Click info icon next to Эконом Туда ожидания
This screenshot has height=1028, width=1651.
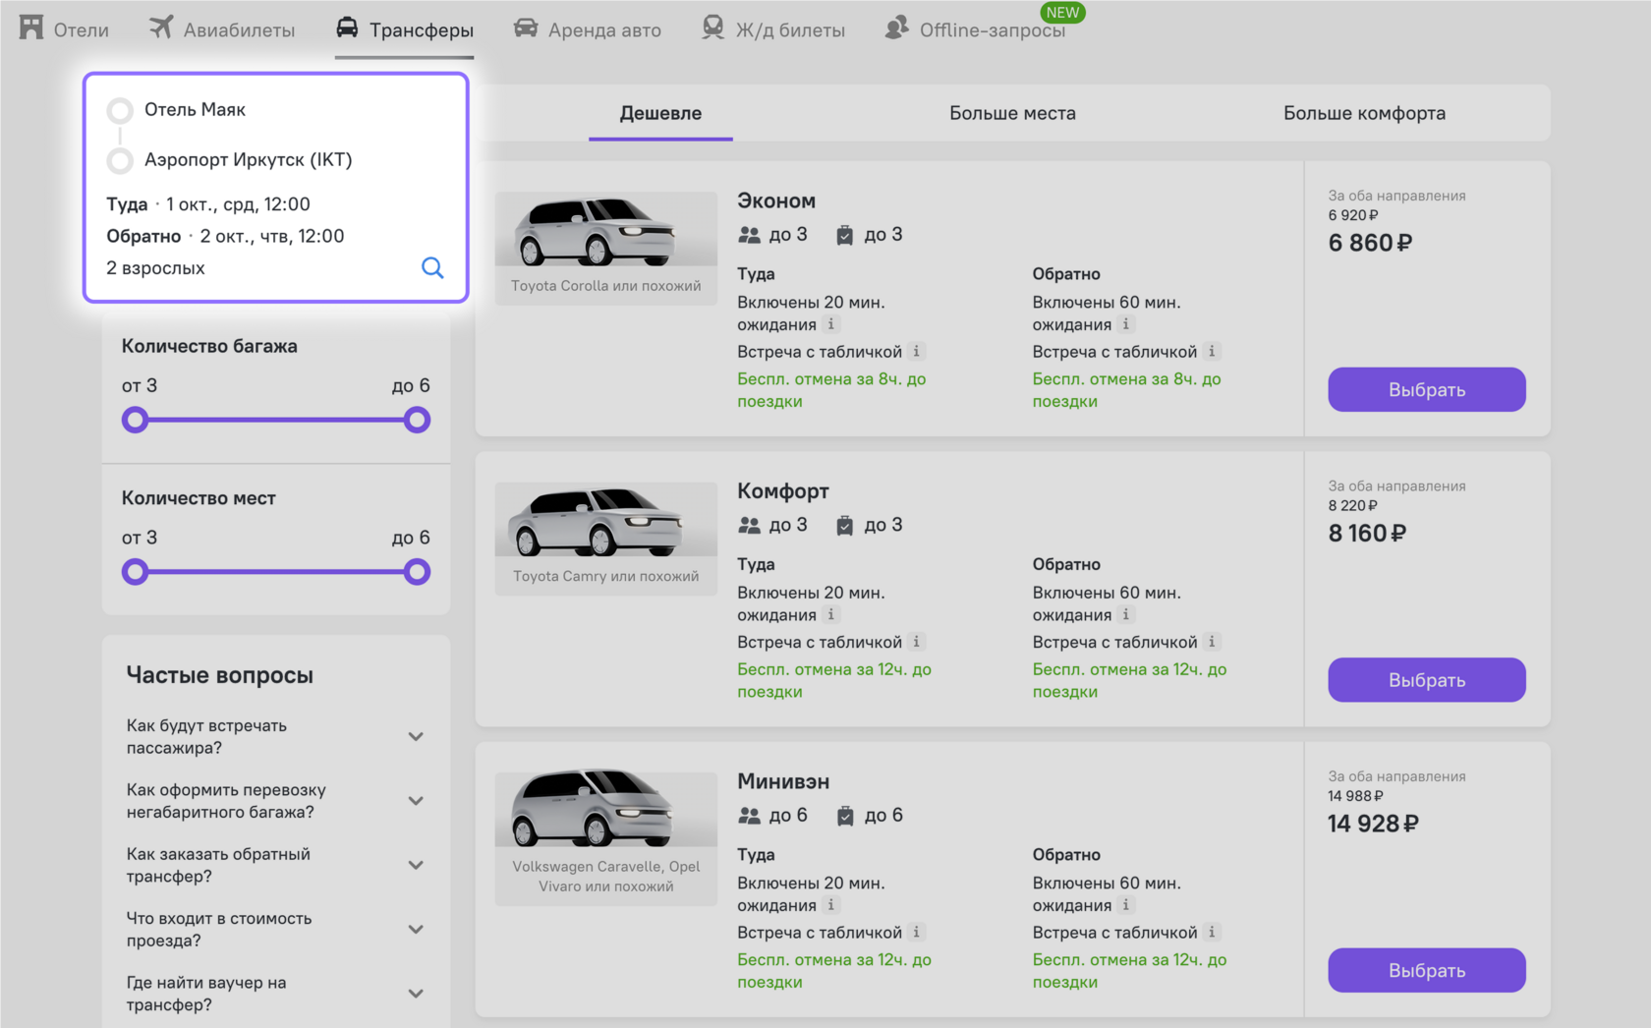point(831,324)
